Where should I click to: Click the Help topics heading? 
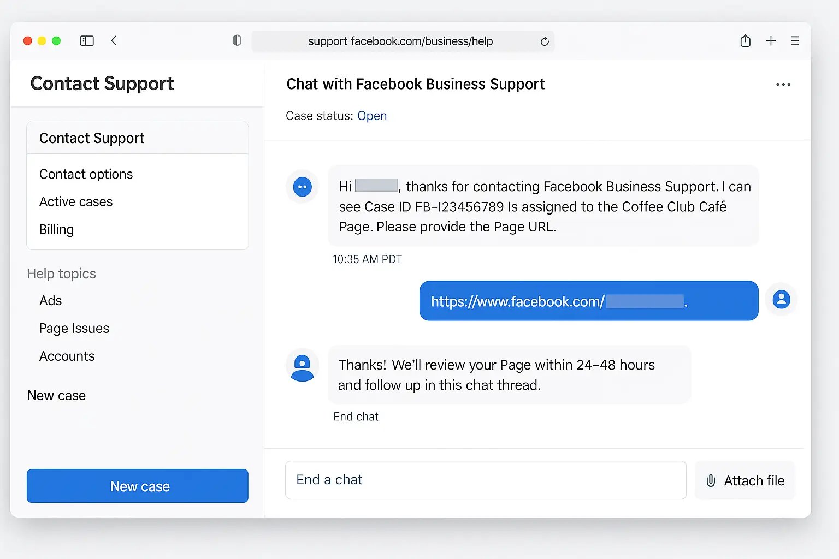tap(61, 274)
